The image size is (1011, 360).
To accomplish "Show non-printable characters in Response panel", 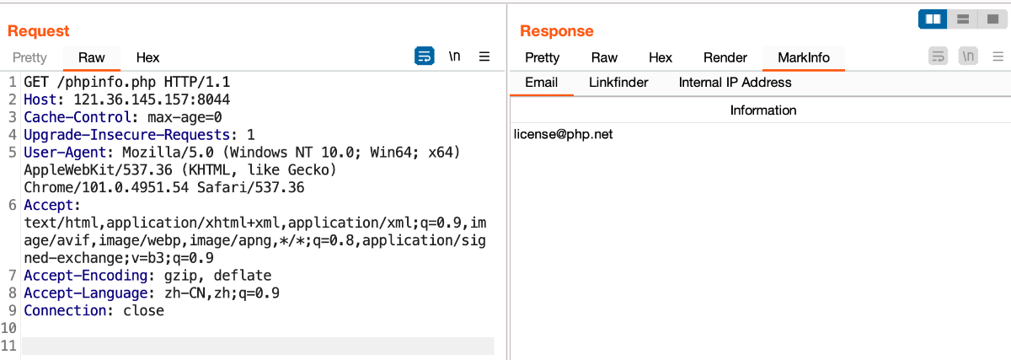I will click(969, 56).
